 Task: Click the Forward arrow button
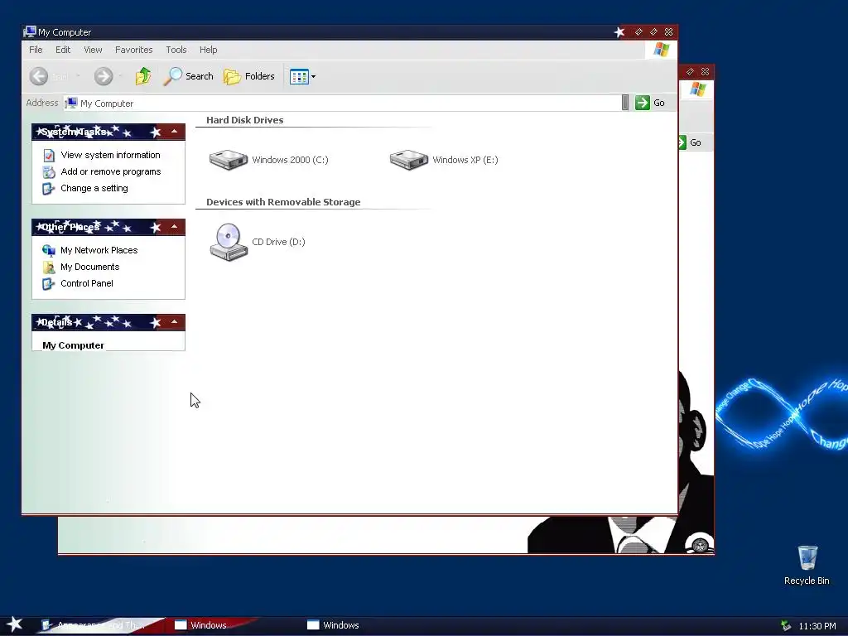pyautogui.click(x=104, y=76)
